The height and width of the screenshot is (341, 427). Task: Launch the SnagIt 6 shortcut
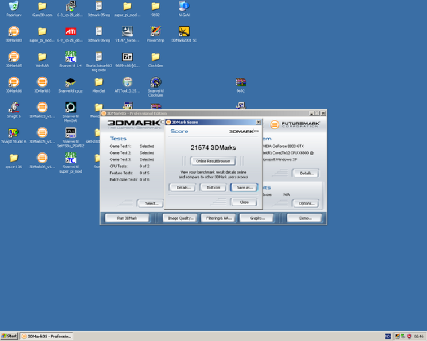pos(14,110)
